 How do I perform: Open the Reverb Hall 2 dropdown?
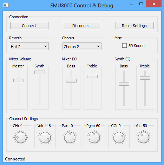click(x=29, y=46)
